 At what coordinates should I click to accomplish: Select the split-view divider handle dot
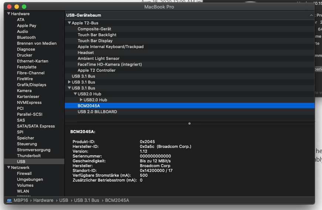click(189, 123)
